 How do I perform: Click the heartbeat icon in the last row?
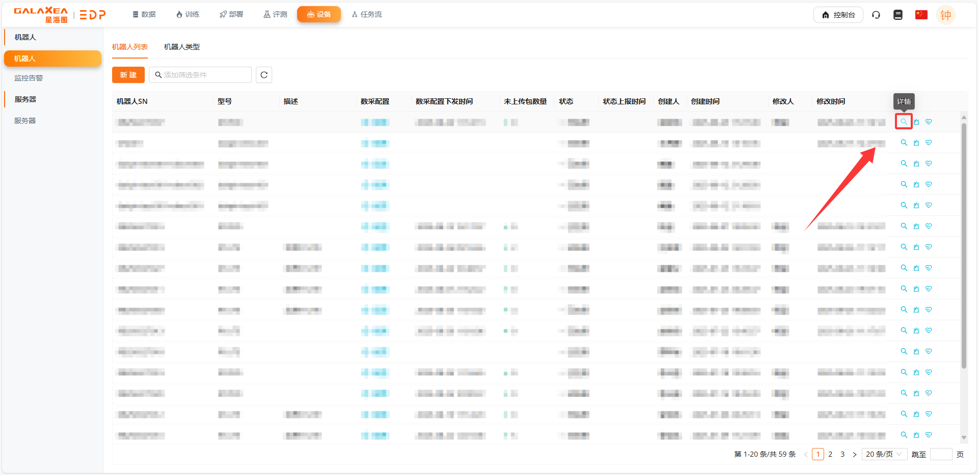929,435
